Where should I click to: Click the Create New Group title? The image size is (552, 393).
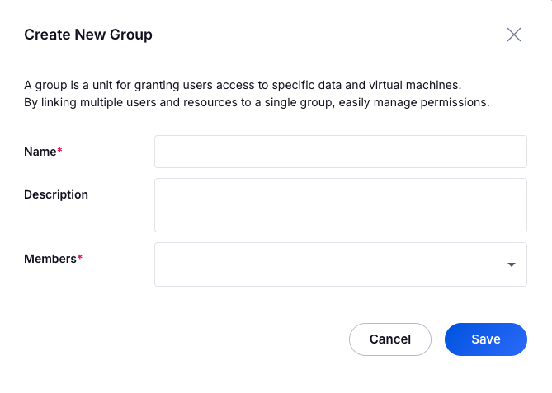88,35
